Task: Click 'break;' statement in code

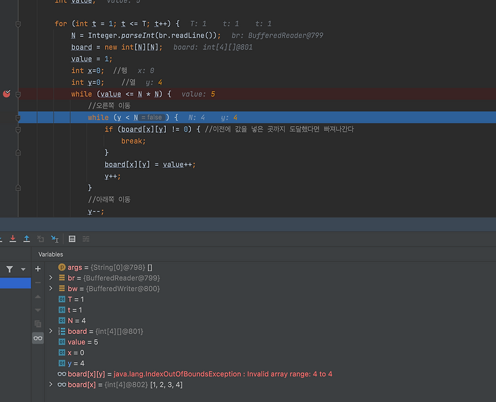Action: tap(134, 141)
